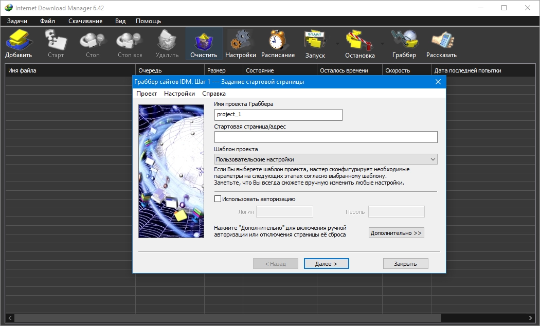540x326 pixels.
Task: Click the Имя файла column header
Action: (70, 70)
